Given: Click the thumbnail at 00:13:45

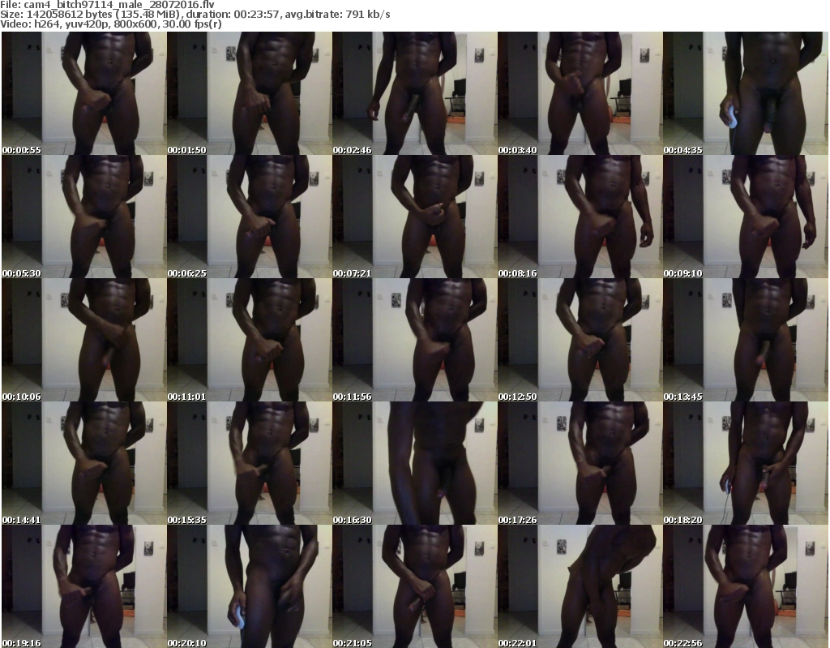Looking at the screenshot, I should 746,340.
